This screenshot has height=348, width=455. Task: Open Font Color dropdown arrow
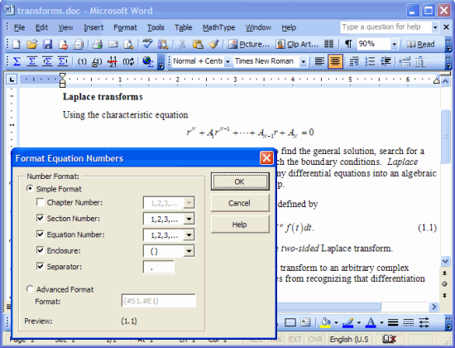tap(381, 322)
